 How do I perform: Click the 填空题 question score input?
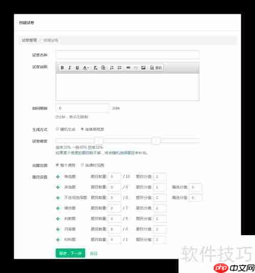pos(160,208)
